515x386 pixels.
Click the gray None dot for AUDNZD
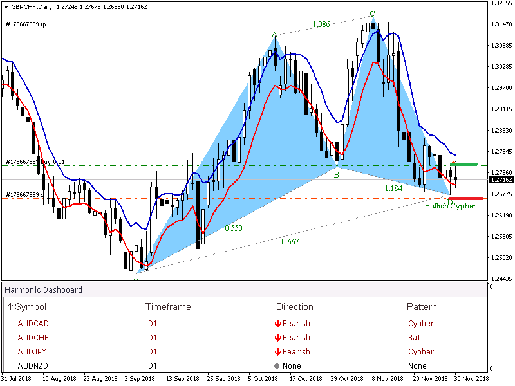[277, 366]
